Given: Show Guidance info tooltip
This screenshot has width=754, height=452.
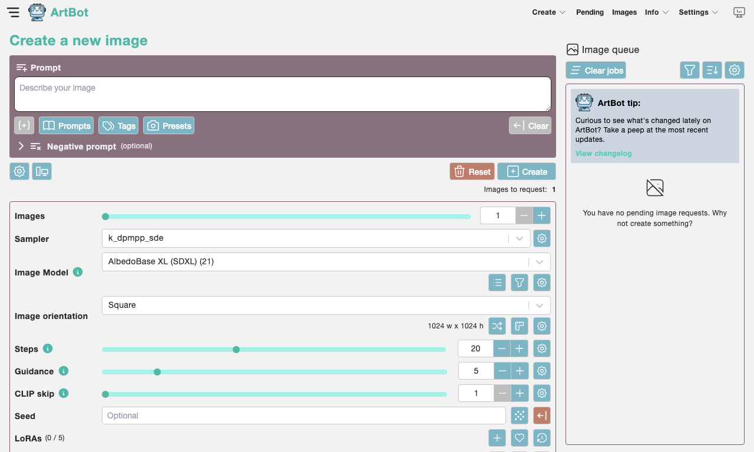Looking at the screenshot, I should pyautogui.click(x=64, y=371).
